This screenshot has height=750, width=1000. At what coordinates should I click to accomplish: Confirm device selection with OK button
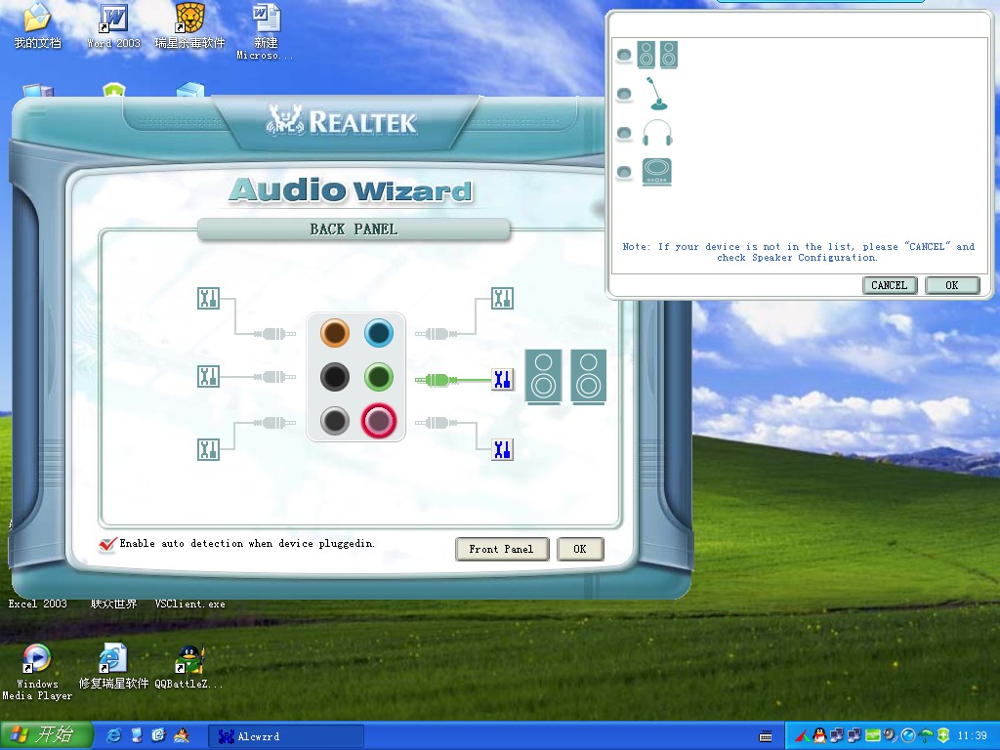(951, 285)
